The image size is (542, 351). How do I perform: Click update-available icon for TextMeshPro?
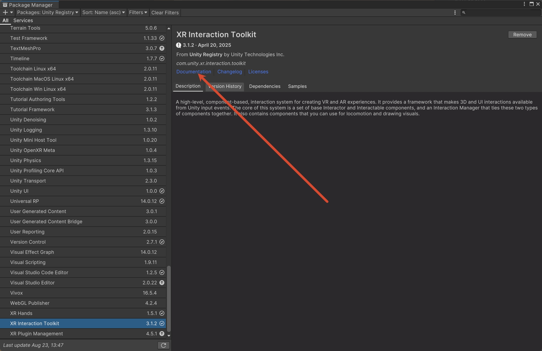tap(162, 48)
